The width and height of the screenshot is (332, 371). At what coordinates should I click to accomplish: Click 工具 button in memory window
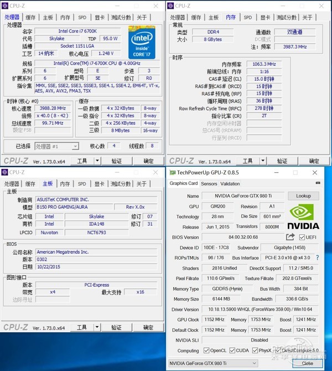(247, 161)
